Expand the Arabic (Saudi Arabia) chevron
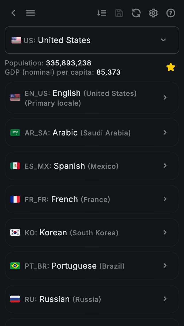The height and width of the screenshot is (326, 184). pos(165,133)
